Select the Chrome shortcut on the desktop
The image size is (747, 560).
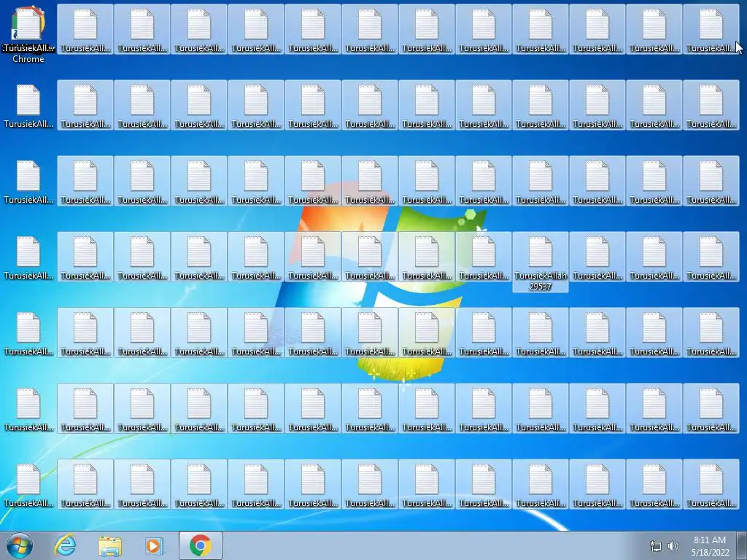[x=28, y=34]
